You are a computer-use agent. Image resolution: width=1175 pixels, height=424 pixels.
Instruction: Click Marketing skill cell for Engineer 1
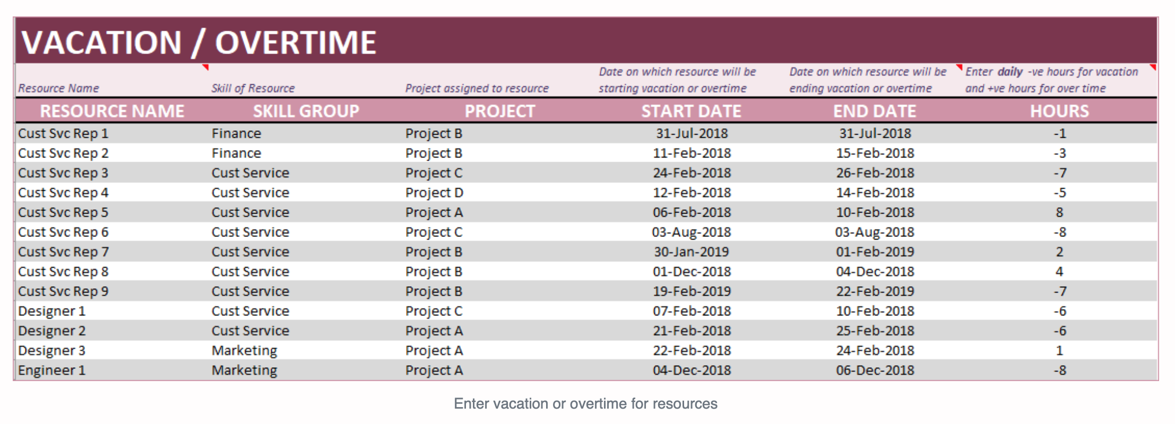(x=306, y=370)
